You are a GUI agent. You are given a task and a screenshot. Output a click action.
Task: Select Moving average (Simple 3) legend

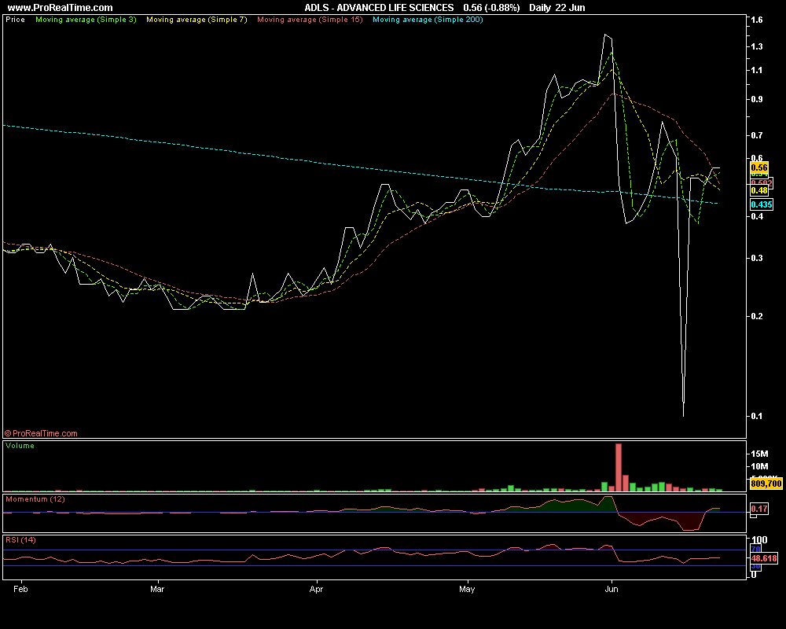click(x=86, y=20)
